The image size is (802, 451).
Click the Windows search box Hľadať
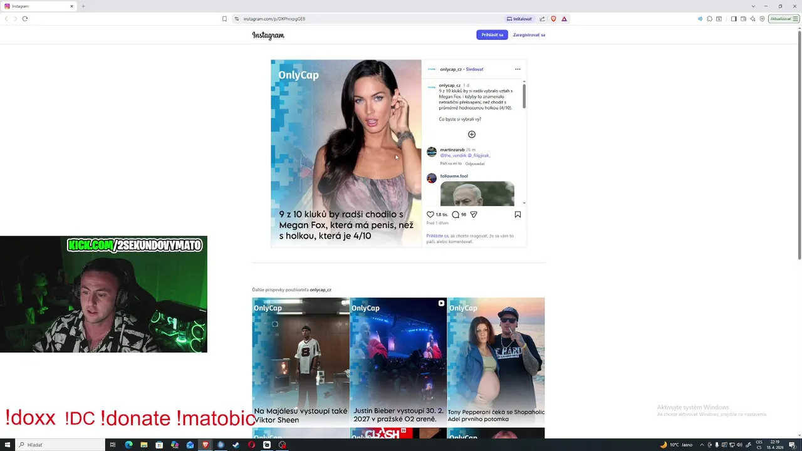pyautogui.click(x=59, y=445)
